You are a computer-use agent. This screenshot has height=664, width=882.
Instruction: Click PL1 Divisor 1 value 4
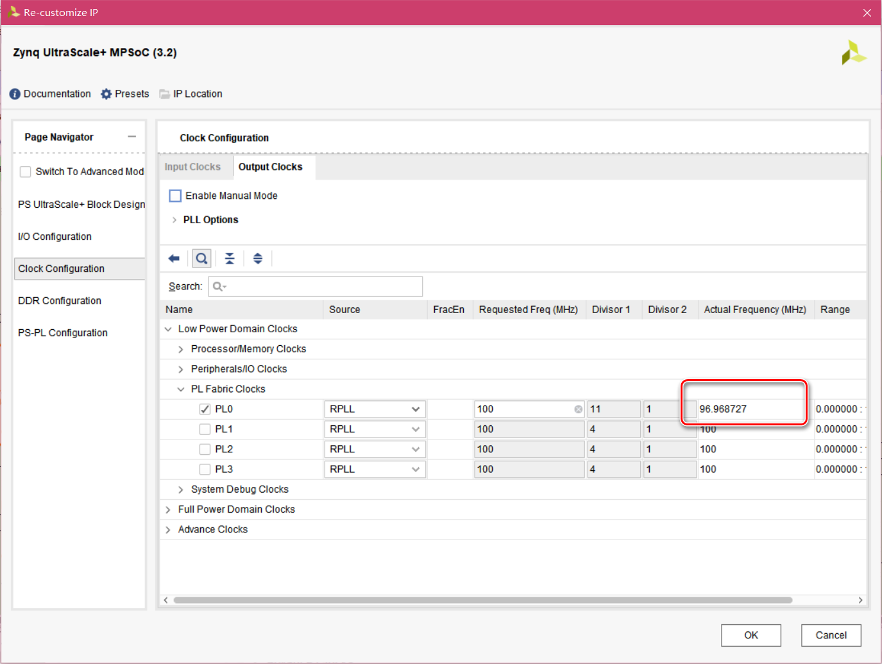614,429
